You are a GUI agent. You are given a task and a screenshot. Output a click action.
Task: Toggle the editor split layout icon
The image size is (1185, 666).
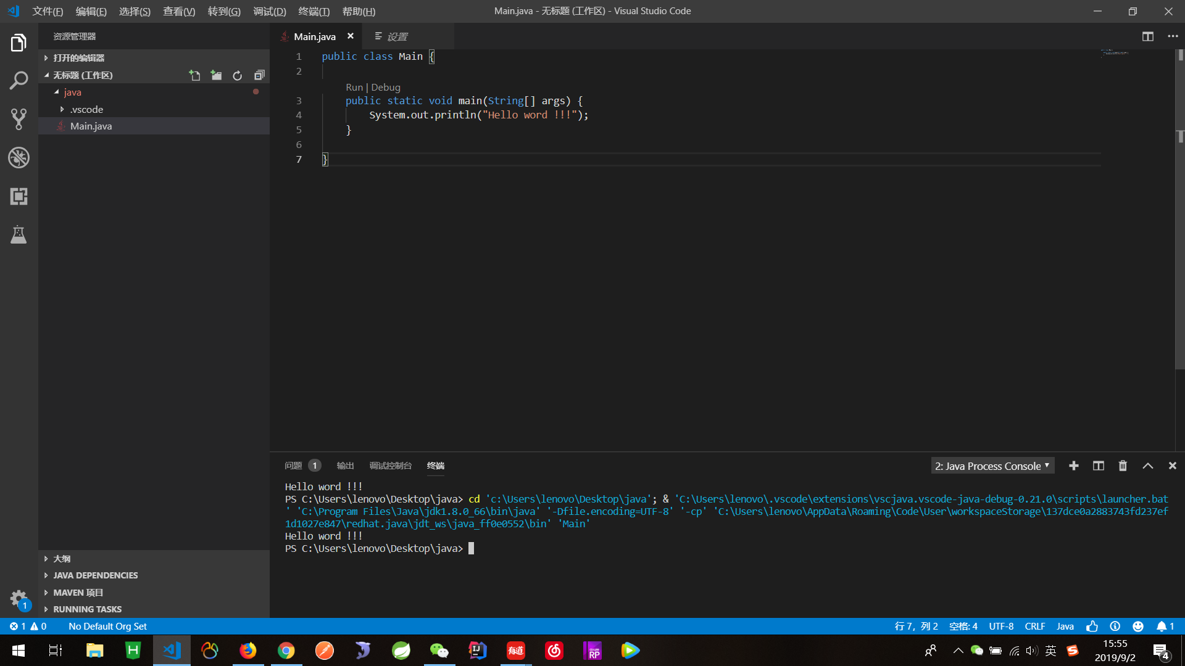click(x=1147, y=36)
